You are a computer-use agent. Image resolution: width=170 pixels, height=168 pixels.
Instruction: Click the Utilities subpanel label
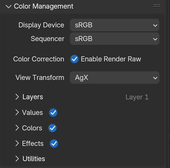[34, 159]
